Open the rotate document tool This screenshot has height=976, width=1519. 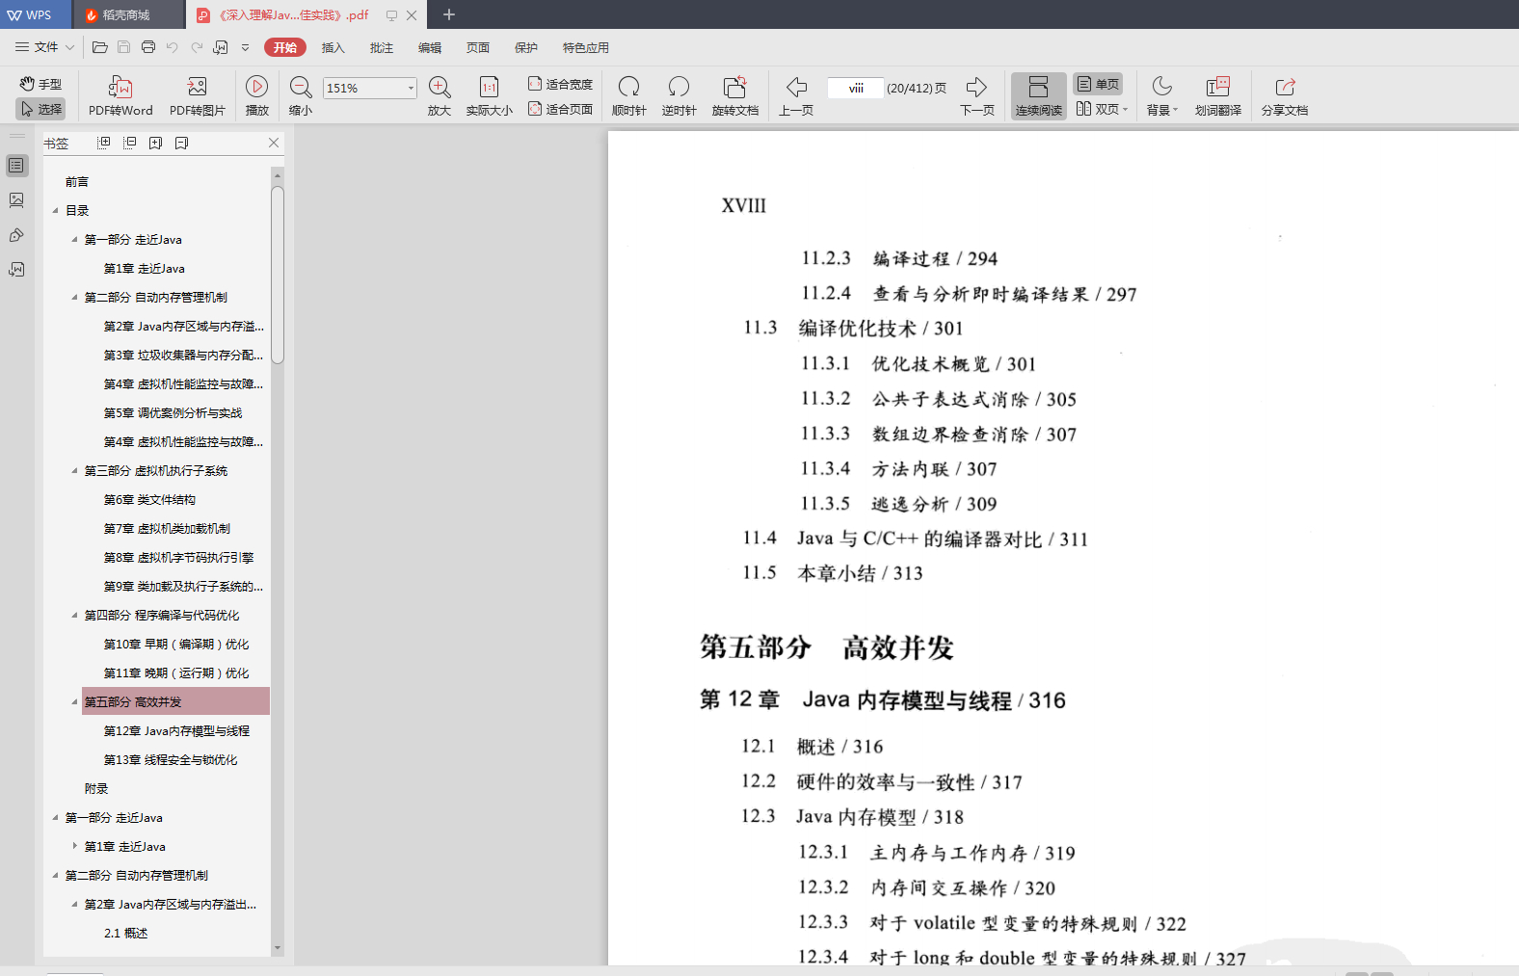coord(735,96)
